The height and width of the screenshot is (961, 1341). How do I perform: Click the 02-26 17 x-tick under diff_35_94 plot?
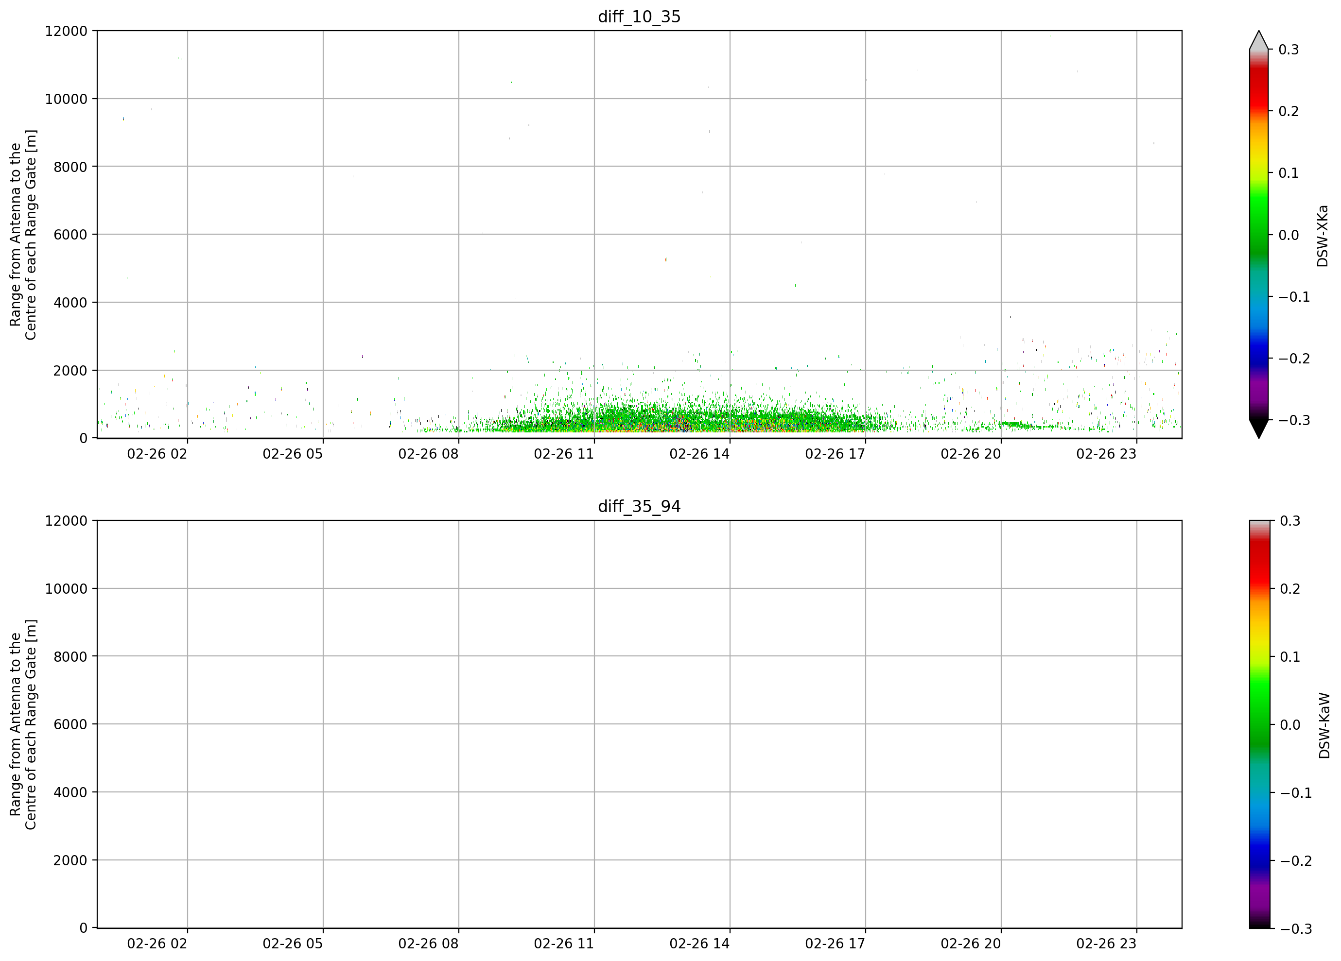(835, 944)
